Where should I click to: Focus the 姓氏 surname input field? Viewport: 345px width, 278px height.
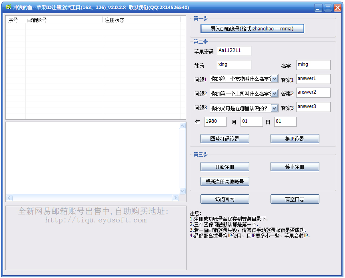[234, 65]
